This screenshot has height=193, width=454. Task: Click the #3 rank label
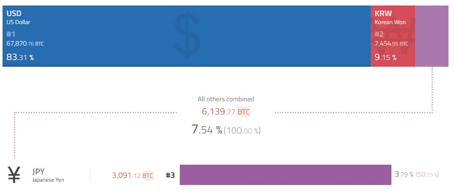(170, 175)
